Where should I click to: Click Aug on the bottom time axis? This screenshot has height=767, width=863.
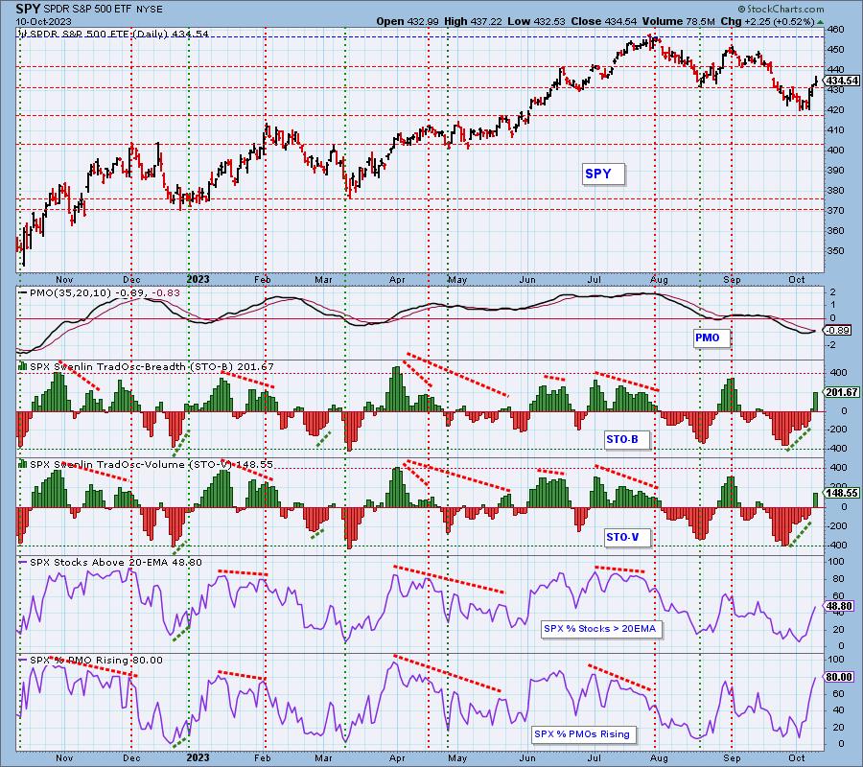[x=659, y=758]
